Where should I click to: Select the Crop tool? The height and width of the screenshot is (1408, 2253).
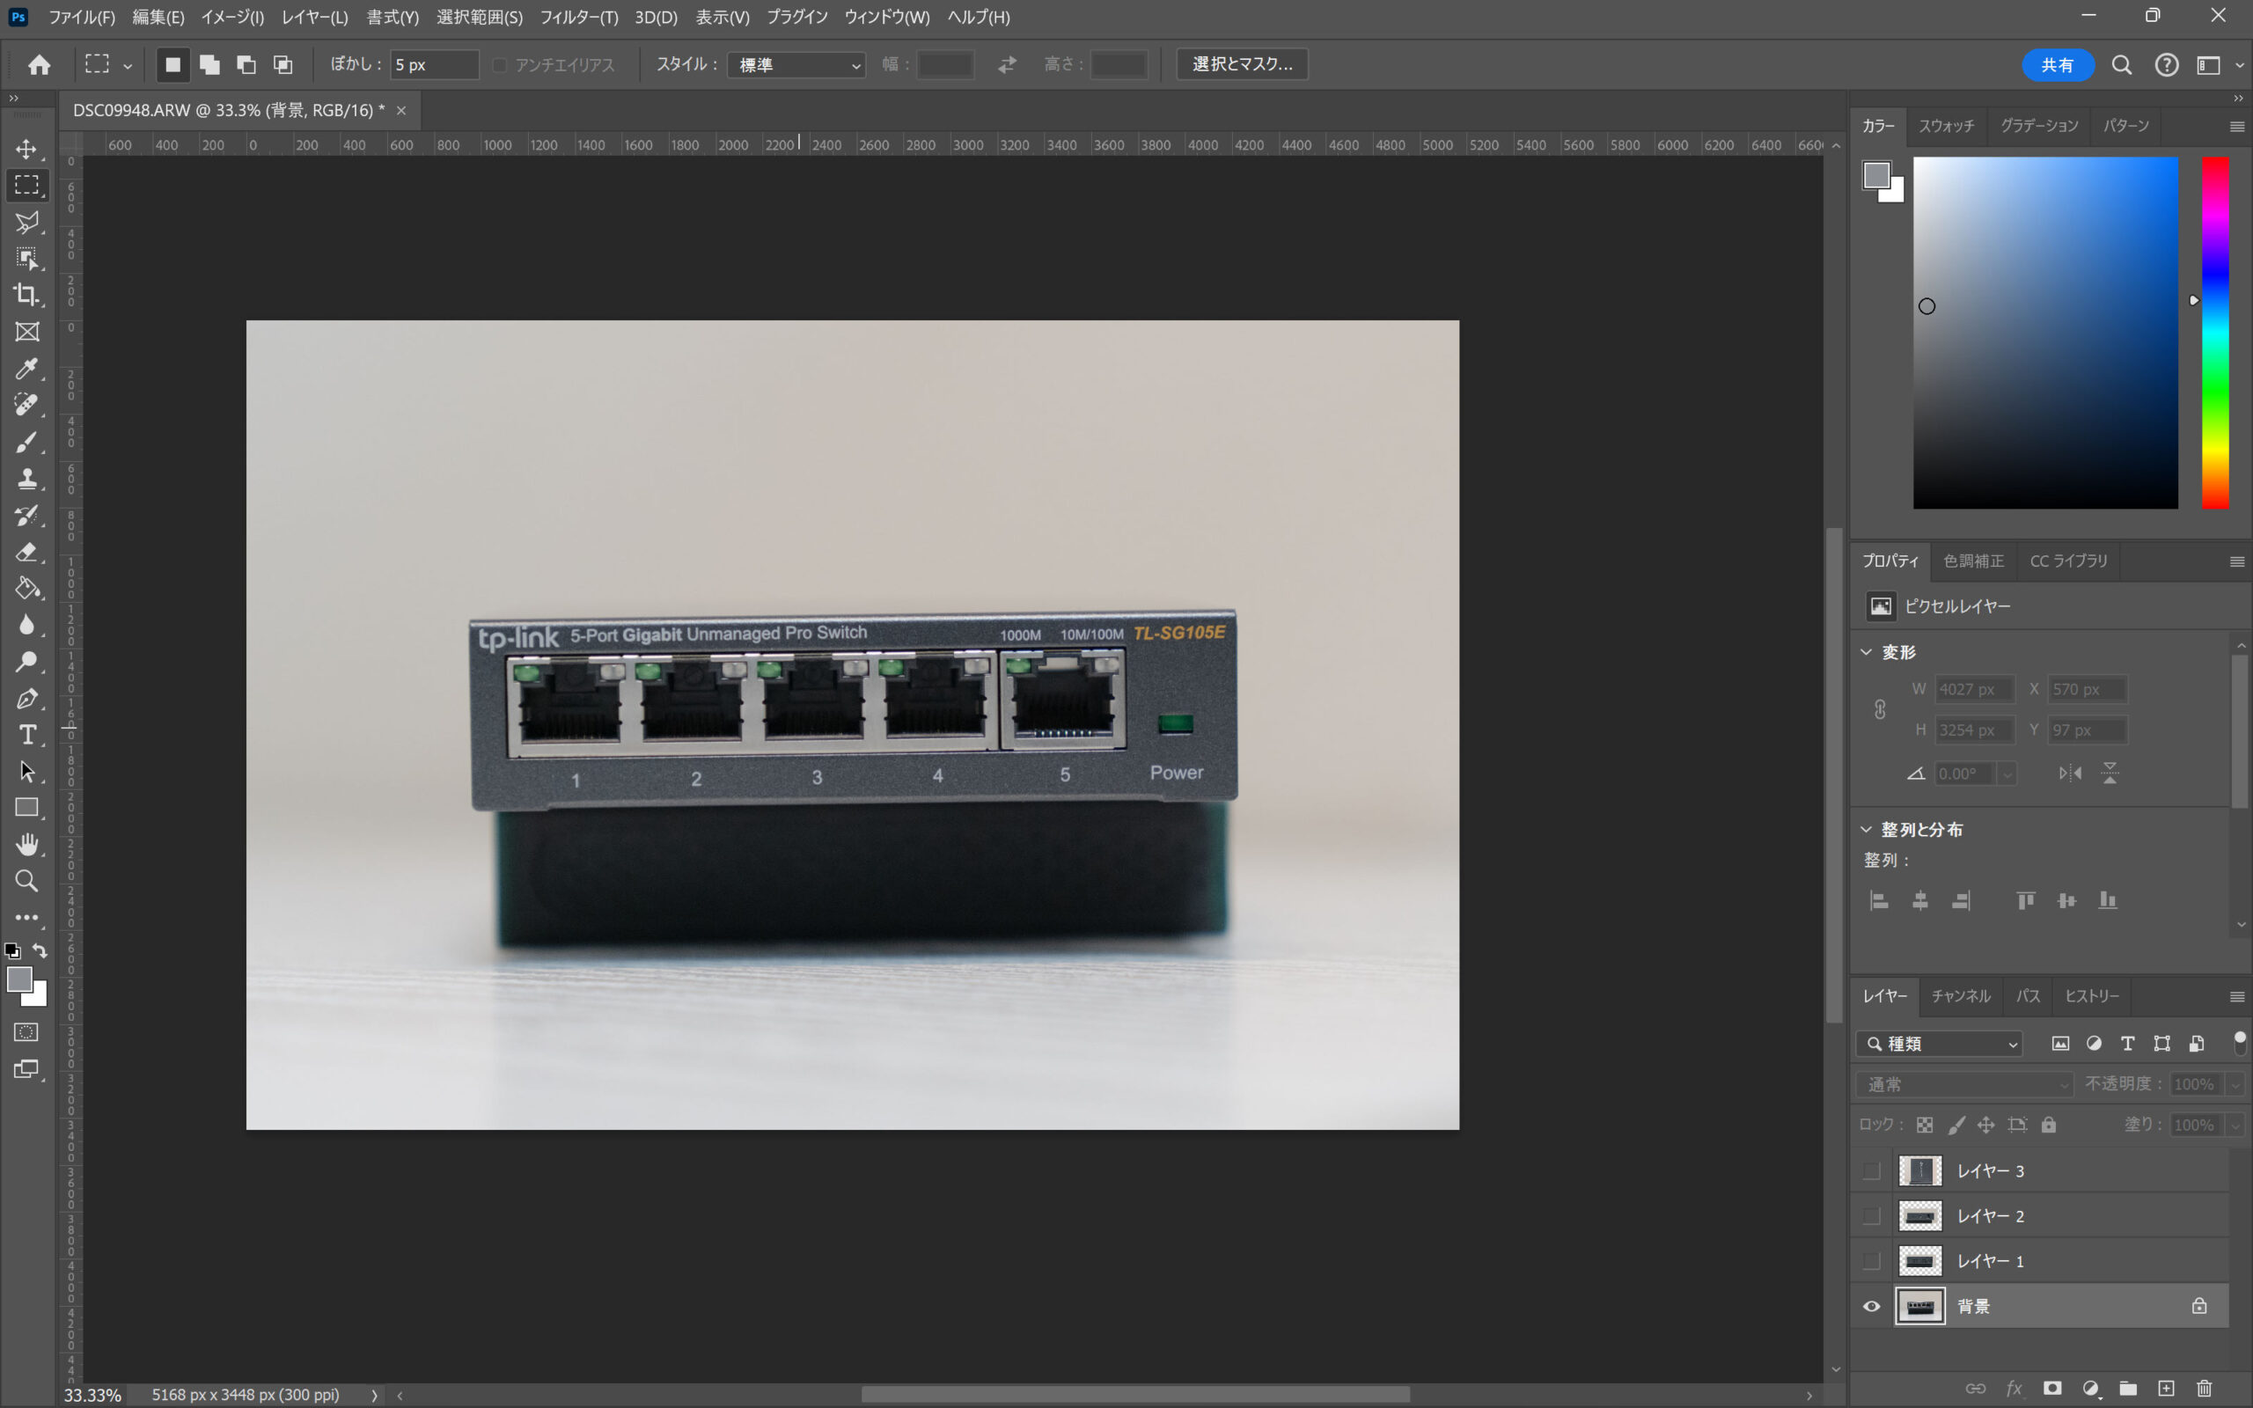point(26,294)
